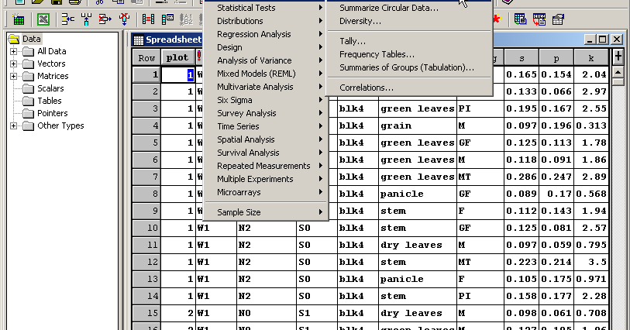Select the Scalars tree item

(x=50, y=88)
